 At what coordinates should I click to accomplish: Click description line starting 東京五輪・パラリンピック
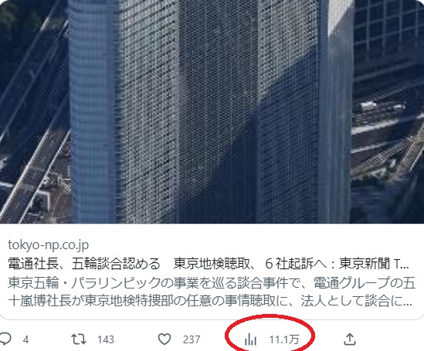click(212, 282)
